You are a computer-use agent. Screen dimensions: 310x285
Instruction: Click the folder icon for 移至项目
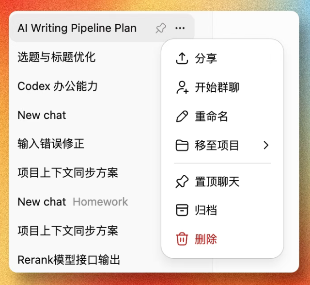point(182,145)
